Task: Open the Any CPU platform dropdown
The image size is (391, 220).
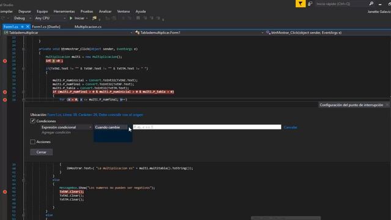Action: (x=50, y=18)
